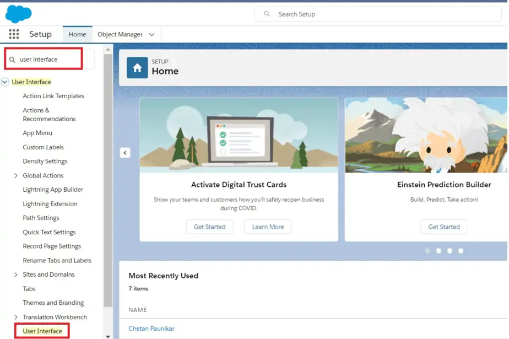
Task: Learn More about Digital Trust Cards
Action: click(x=268, y=227)
